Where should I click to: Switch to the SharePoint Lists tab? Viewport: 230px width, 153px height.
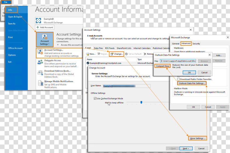[124, 48]
